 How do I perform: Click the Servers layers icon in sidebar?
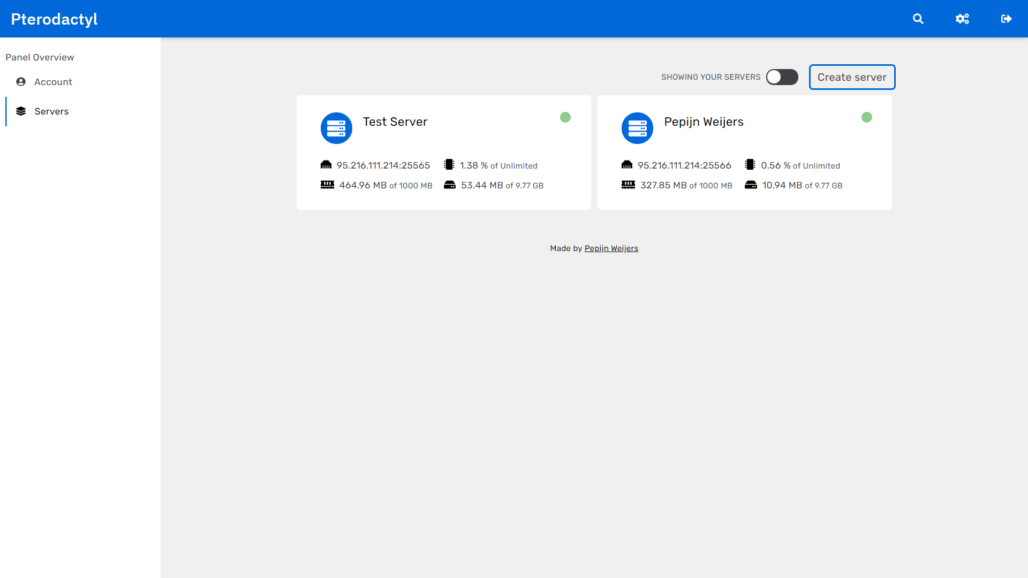coord(21,111)
